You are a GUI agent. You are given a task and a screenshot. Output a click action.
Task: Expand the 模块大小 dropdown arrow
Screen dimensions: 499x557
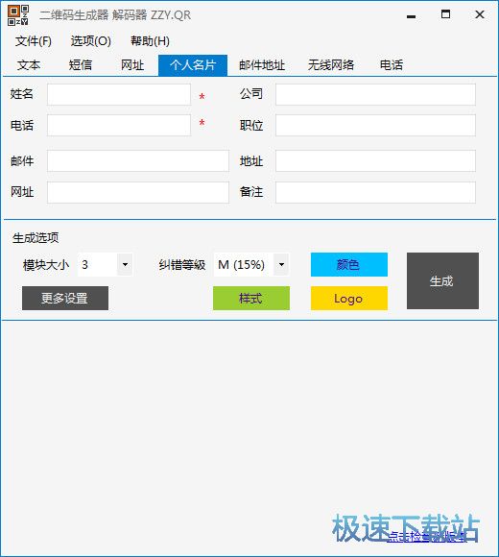pos(125,264)
